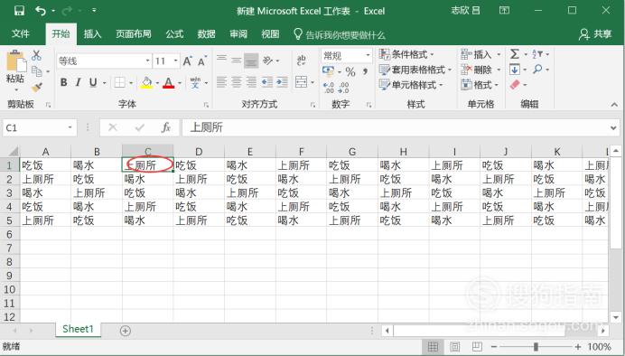Zoom in with plus button
The height and width of the screenshot is (356, 625).
[578, 347]
